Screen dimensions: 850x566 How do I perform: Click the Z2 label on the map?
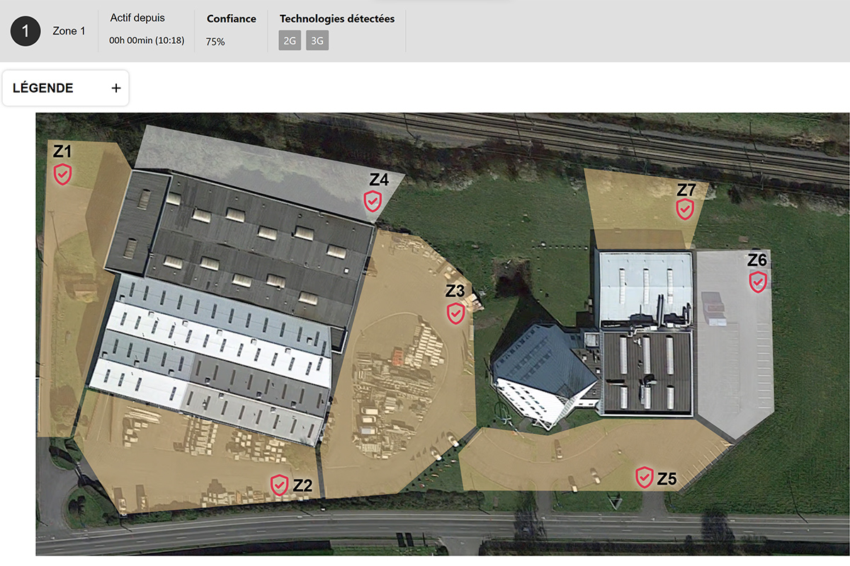tap(302, 486)
